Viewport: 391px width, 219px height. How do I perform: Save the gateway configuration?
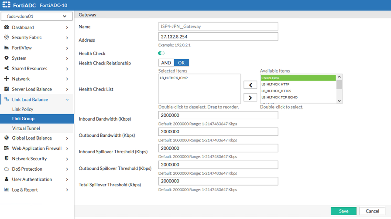point(343,211)
